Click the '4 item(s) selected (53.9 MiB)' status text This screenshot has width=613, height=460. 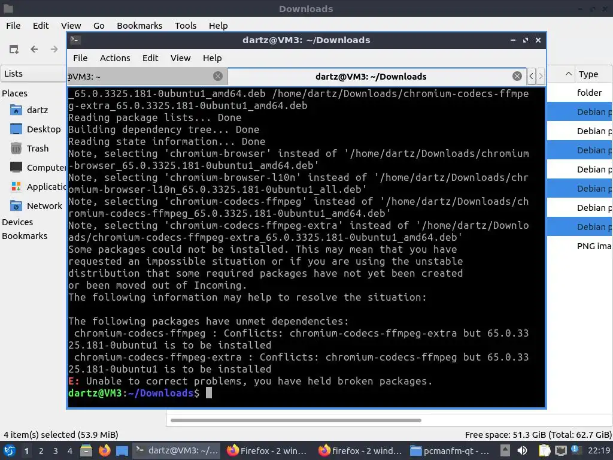[61, 435]
